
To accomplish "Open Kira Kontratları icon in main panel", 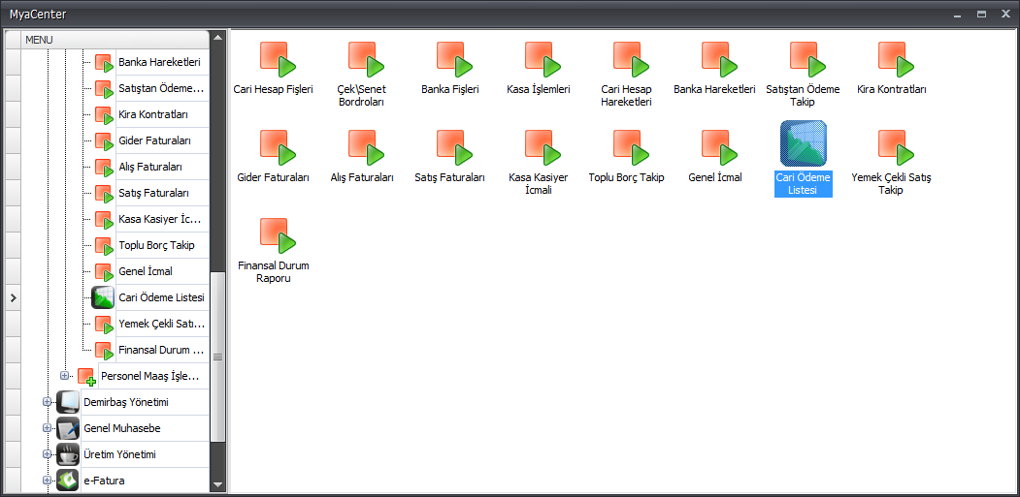I will [x=897, y=60].
